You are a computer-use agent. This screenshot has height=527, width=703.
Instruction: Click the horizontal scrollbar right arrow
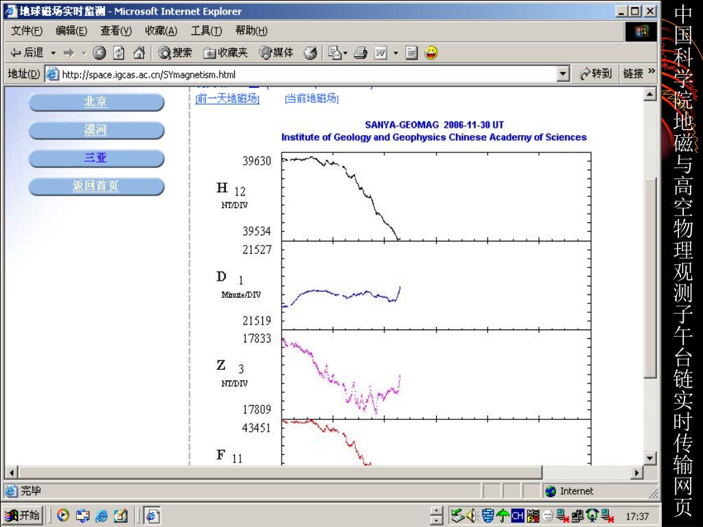click(636, 472)
